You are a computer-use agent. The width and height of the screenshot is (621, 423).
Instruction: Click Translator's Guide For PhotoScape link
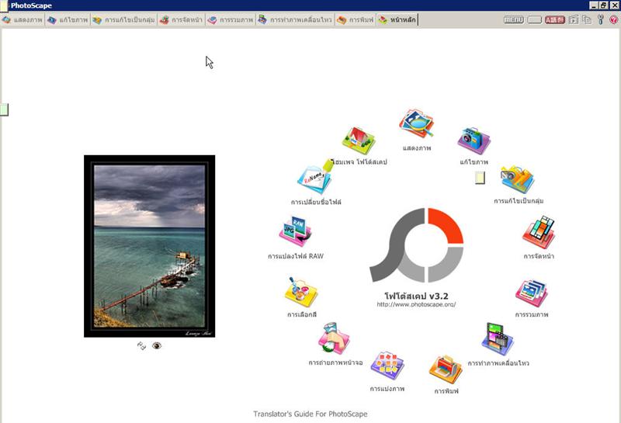coord(310,414)
